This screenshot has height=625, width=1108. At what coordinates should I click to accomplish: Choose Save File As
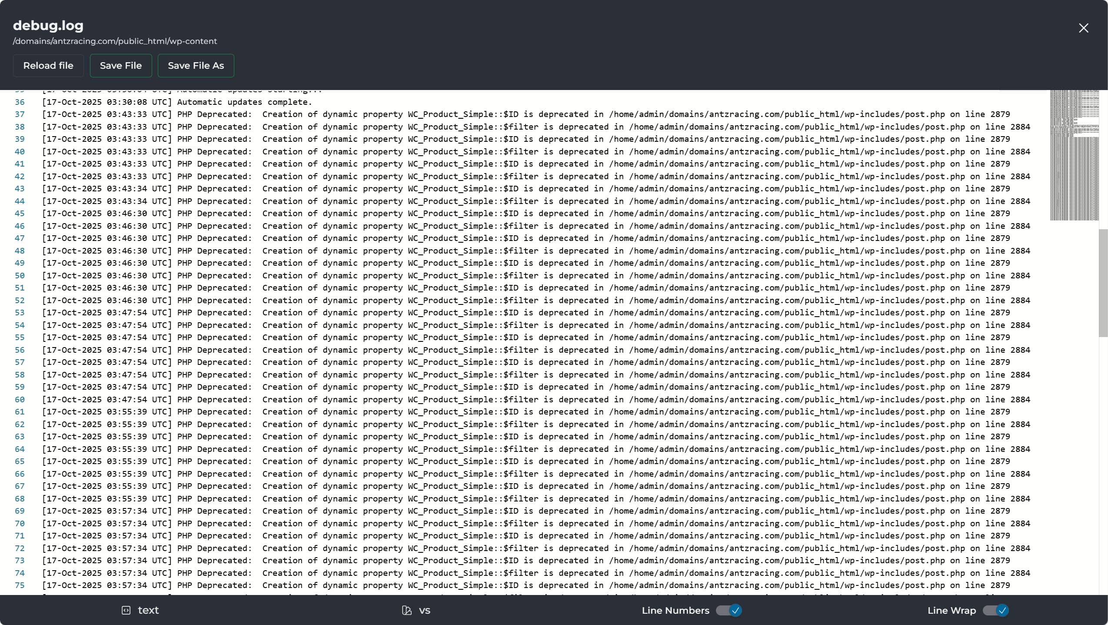(x=196, y=66)
